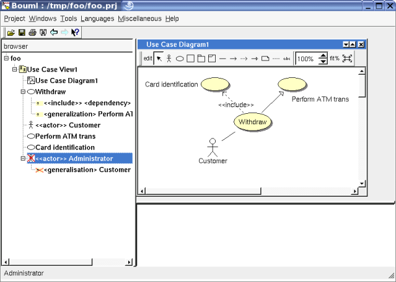Image resolution: width=396 pixels, height=282 pixels.
Task: Go back with the left arrow icon
Action: pyautogui.click(x=54, y=32)
